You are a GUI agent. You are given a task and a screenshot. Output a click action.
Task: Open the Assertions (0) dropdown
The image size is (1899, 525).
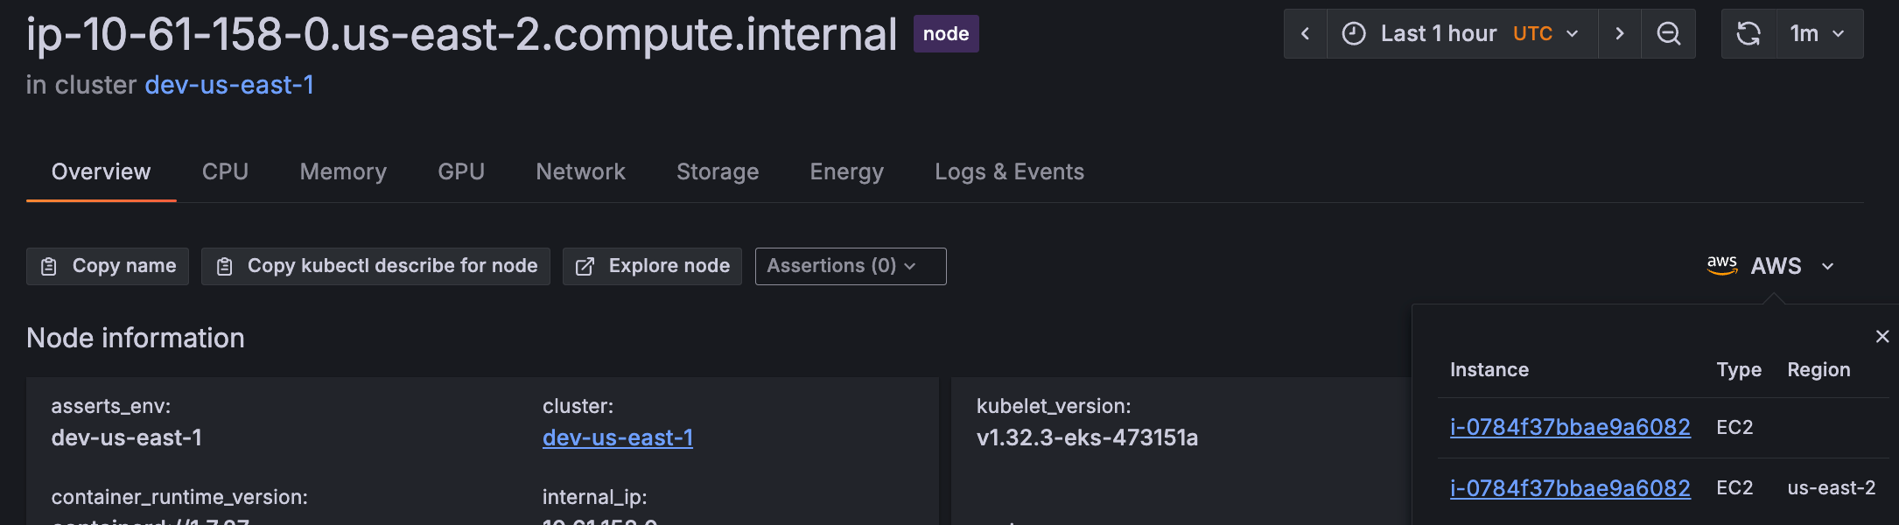tap(850, 266)
